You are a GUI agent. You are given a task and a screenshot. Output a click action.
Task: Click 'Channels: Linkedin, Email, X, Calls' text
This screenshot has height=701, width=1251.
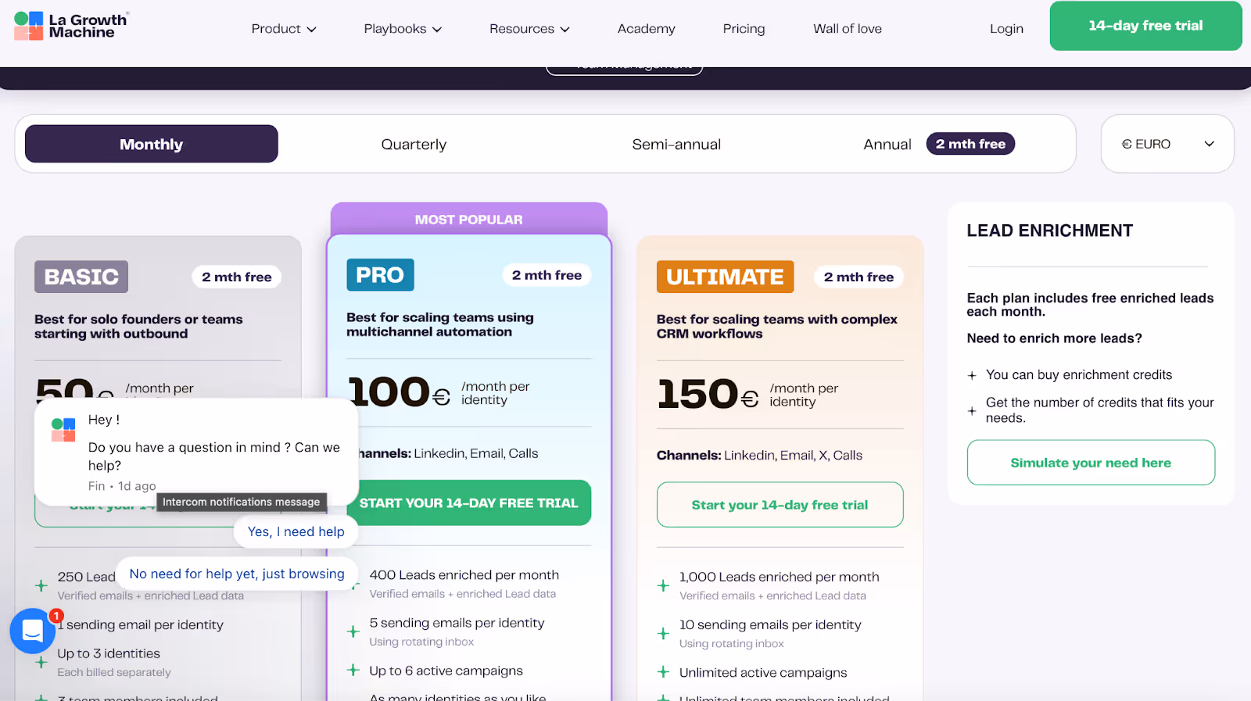[759, 455]
